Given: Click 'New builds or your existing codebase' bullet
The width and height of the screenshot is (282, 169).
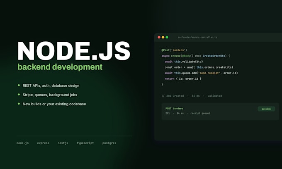Looking at the screenshot, I should (x=54, y=104).
